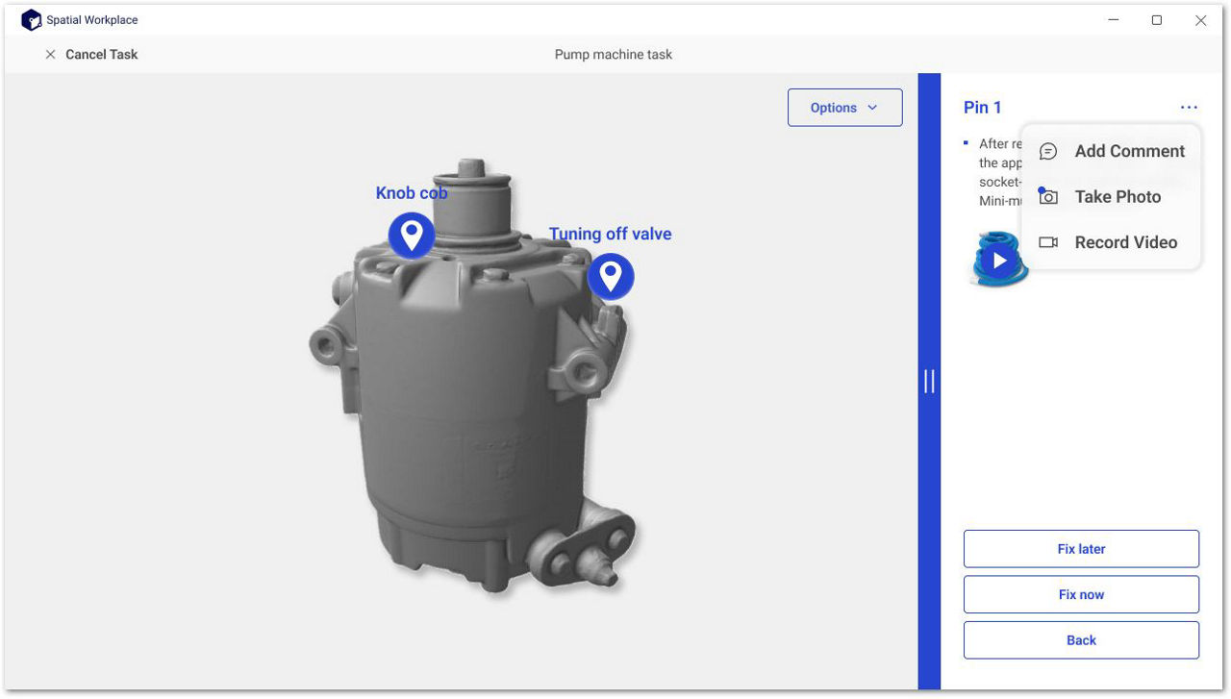The height and width of the screenshot is (699, 1231).
Task: Toggle the three-dot more menu for Pin 1
Action: click(1189, 108)
